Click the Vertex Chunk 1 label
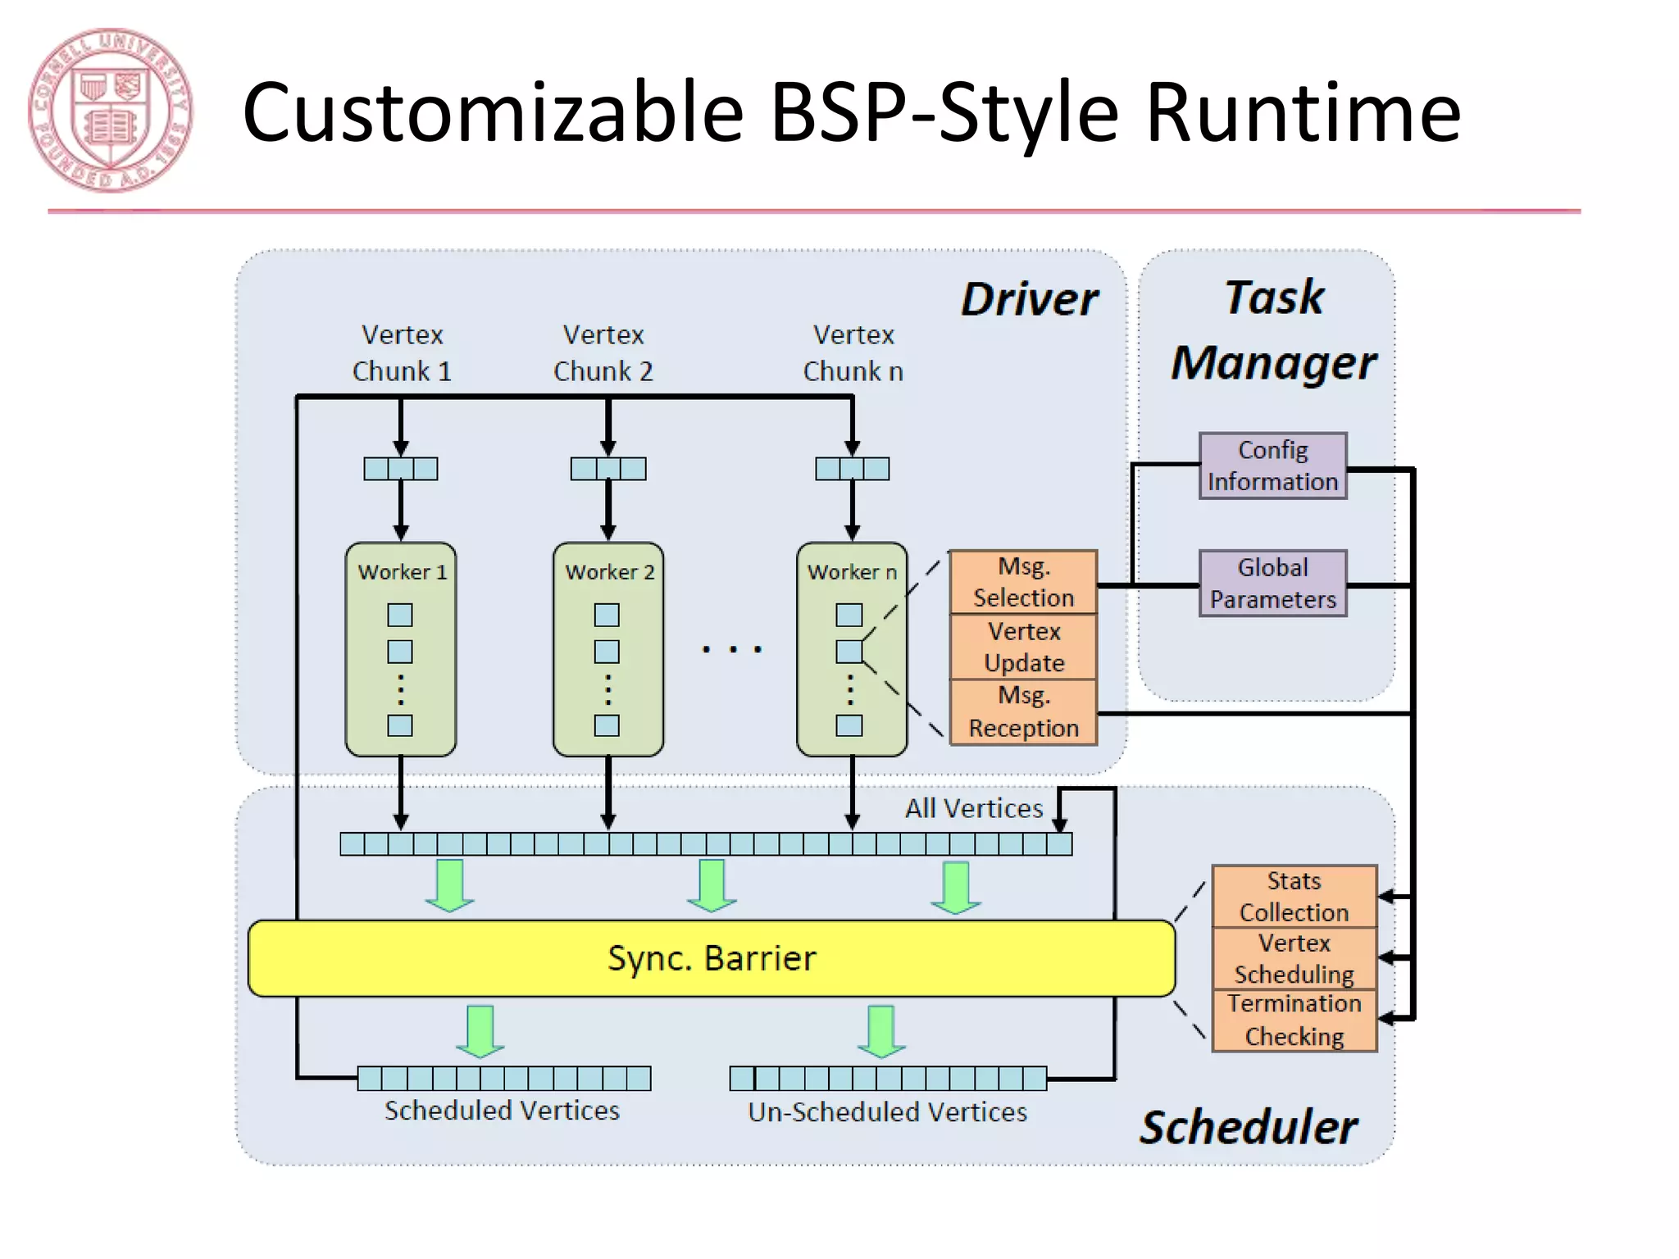This screenshot has height=1259, width=1679. 402,352
